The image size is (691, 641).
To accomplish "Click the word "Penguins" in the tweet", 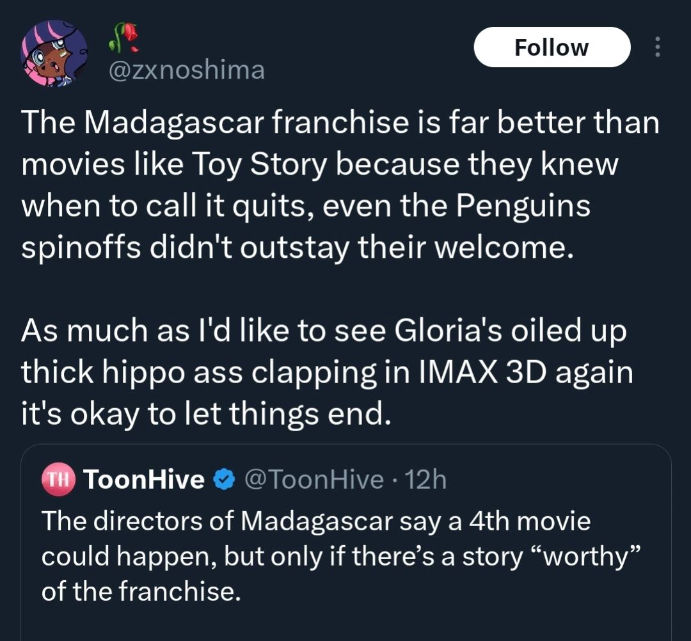I will [x=522, y=206].
